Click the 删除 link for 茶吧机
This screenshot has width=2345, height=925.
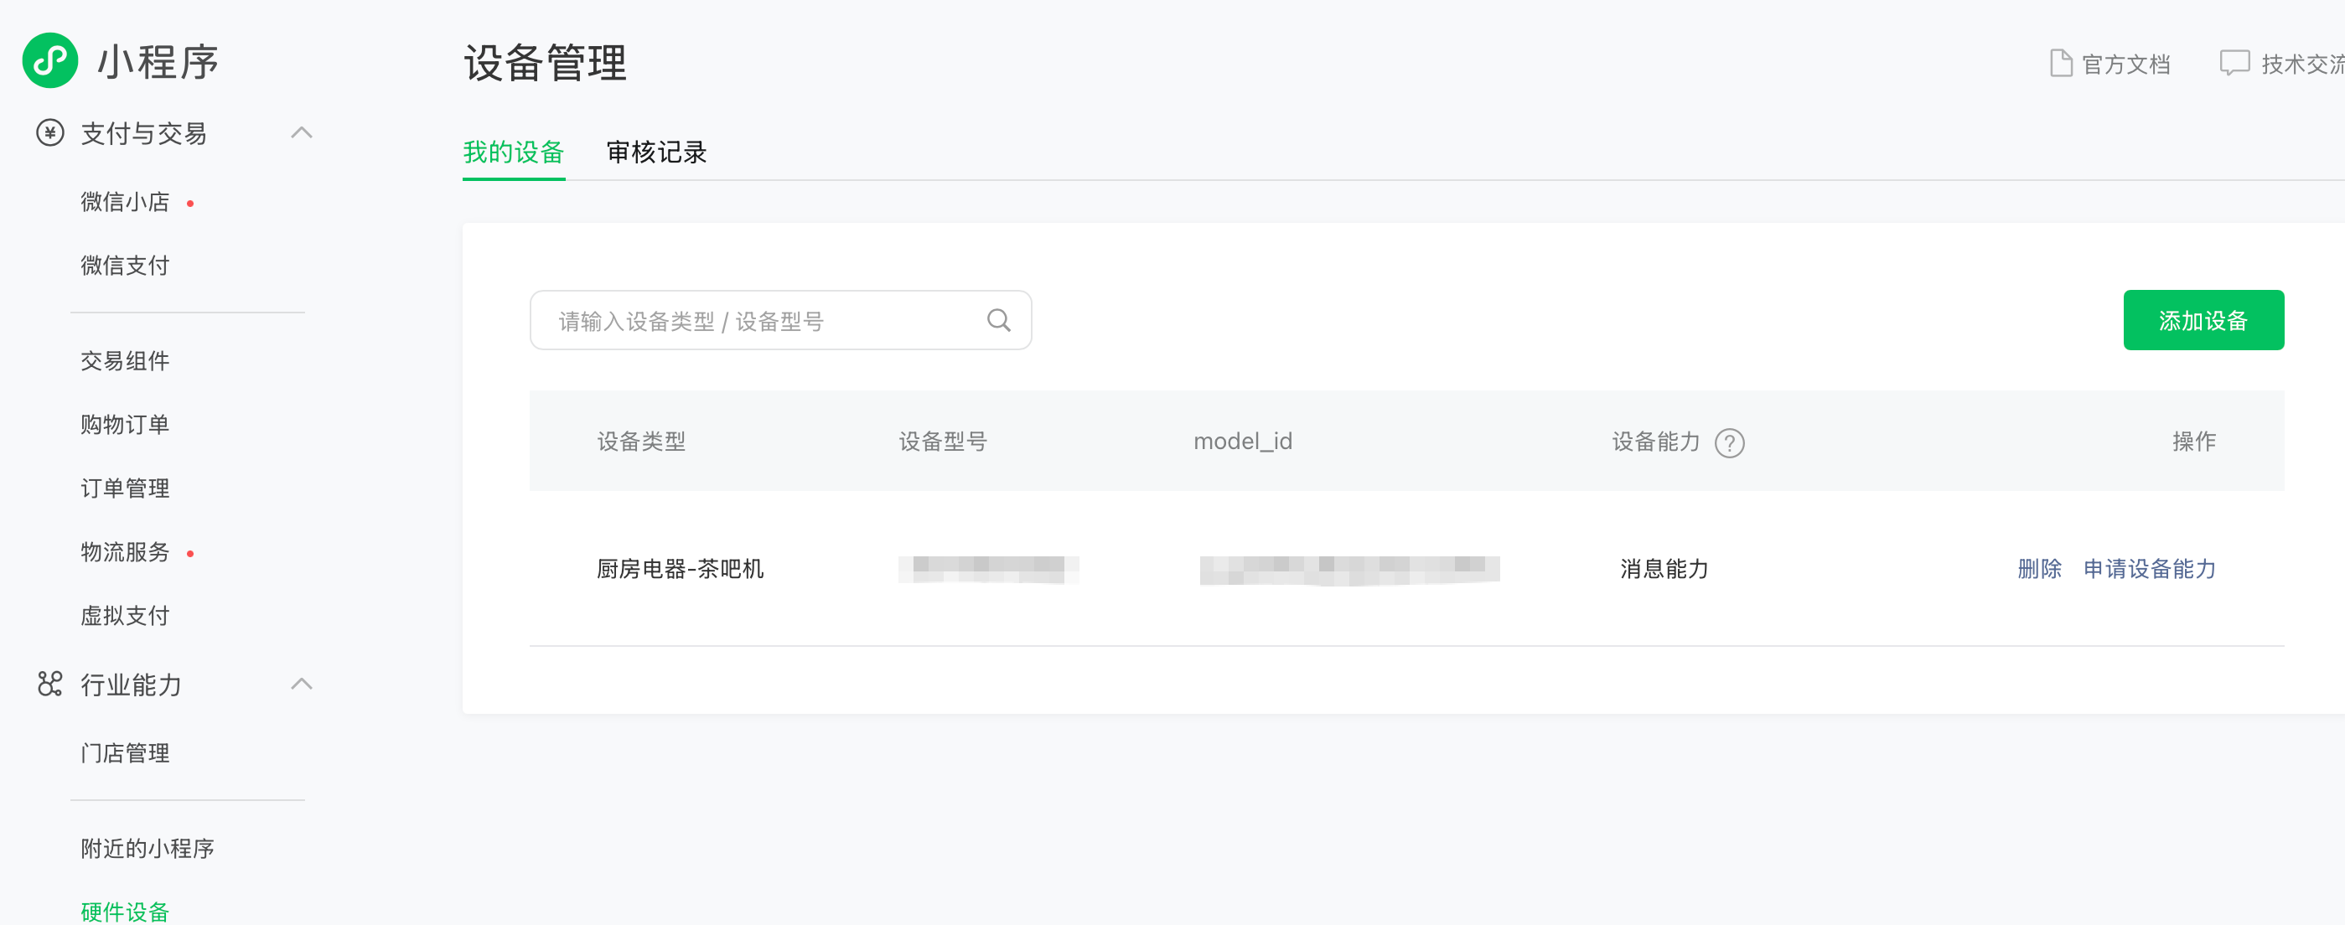2038,569
